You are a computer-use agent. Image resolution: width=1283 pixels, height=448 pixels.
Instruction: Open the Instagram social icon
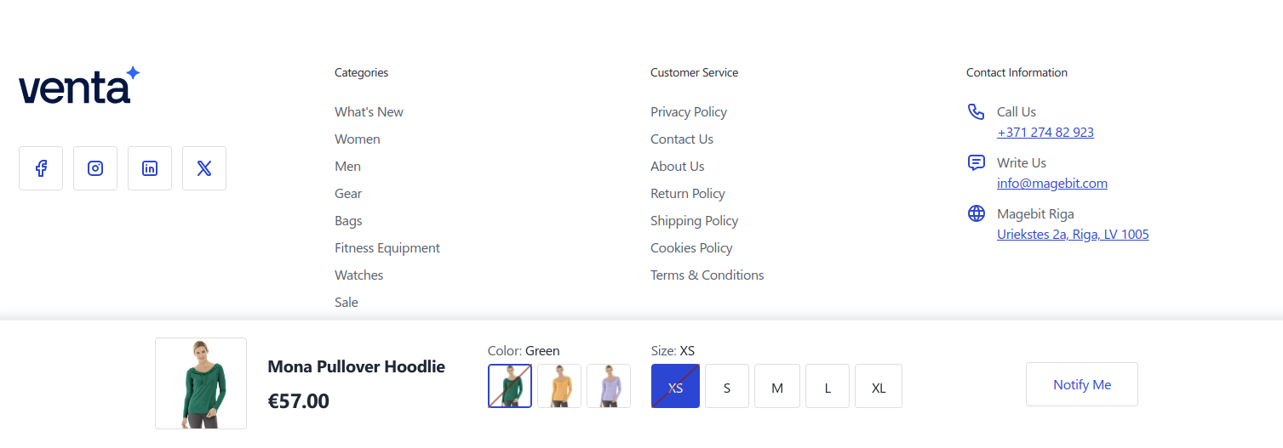point(95,168)
